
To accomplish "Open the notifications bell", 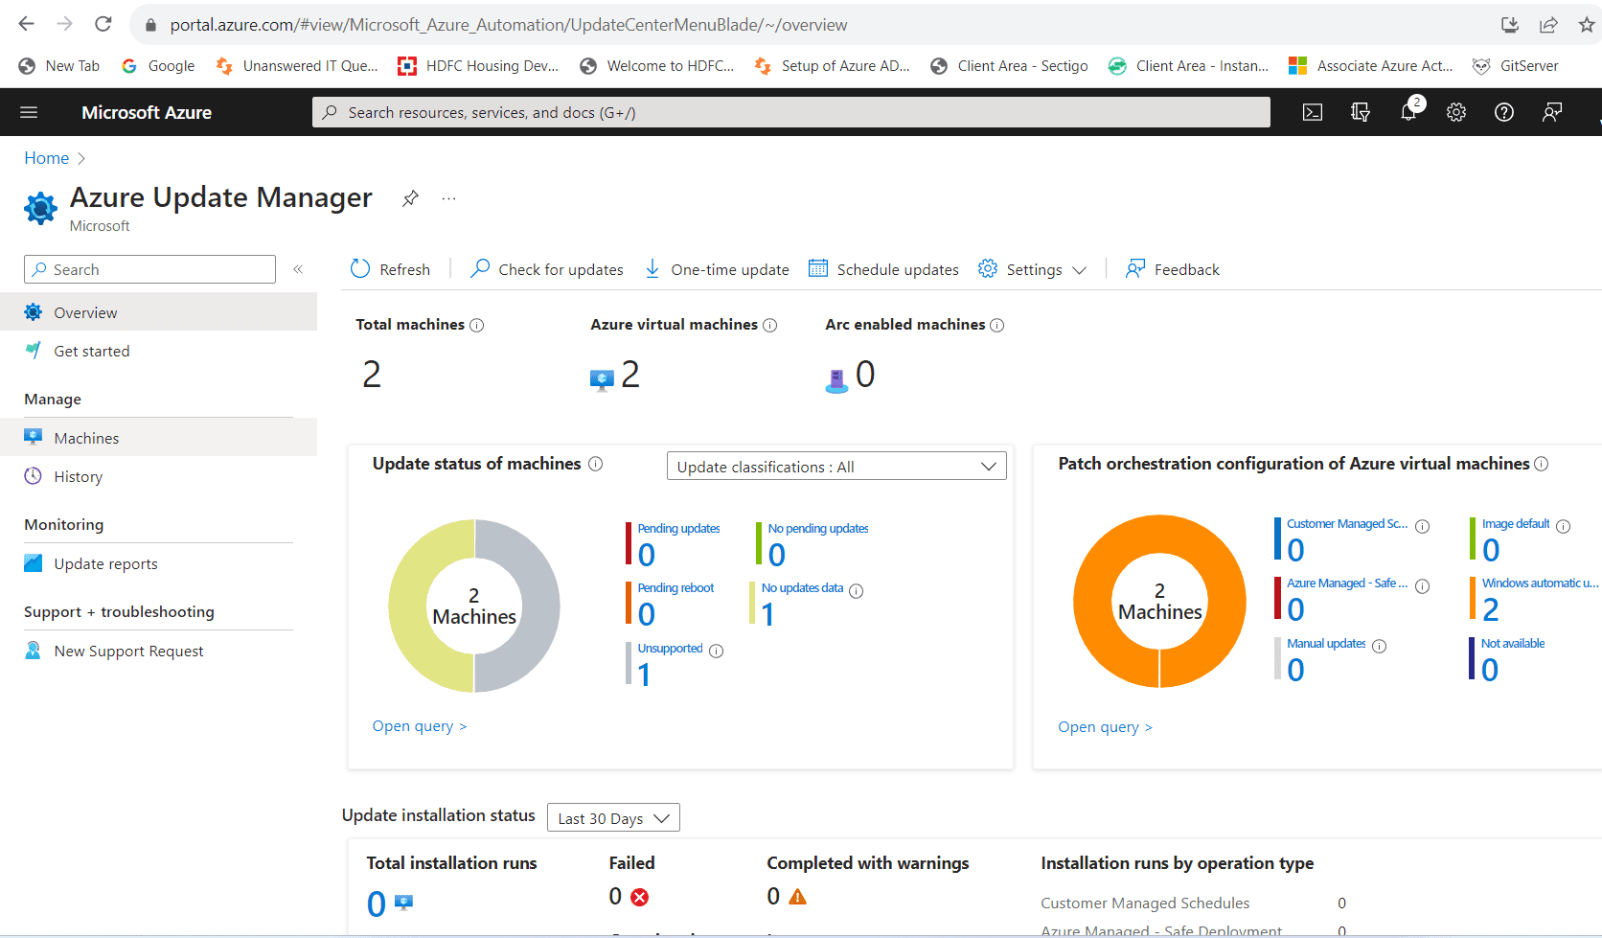I will tap(1408, 112).
